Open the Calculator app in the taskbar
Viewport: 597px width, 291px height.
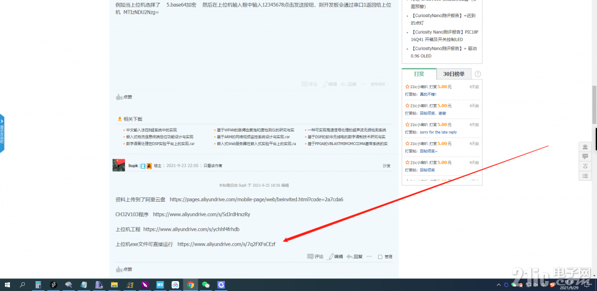[38, 284]
